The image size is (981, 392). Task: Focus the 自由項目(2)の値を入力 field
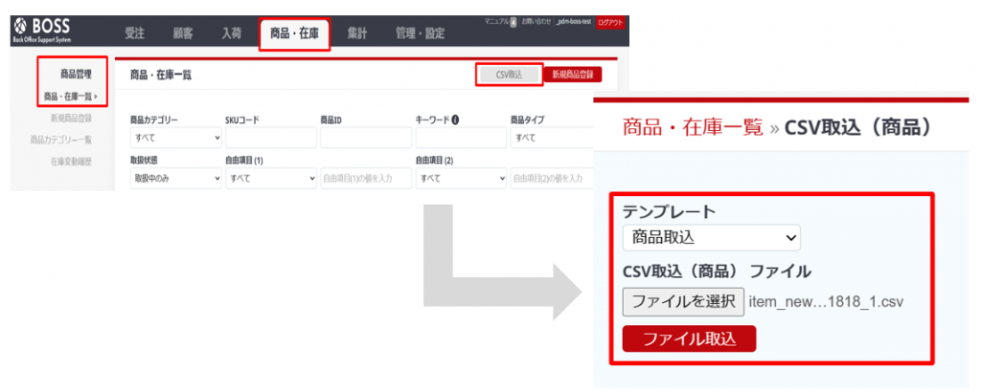point(551,179)
